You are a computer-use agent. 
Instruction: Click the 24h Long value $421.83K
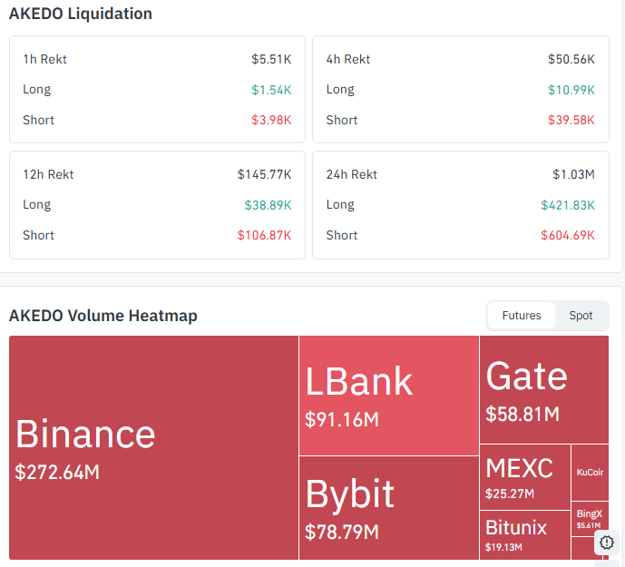tap(568, 205)
